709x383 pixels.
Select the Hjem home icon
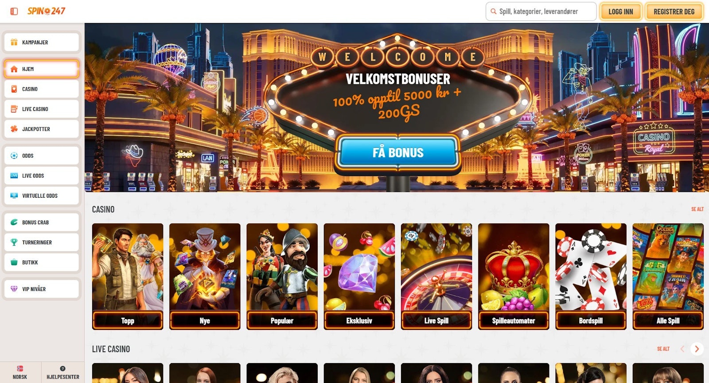(x=14, y=69)
